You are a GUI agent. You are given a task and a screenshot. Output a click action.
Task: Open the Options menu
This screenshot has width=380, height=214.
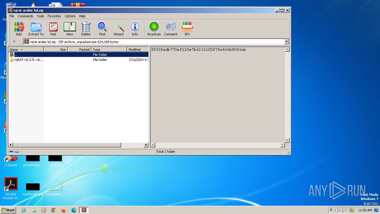point(70,16)
